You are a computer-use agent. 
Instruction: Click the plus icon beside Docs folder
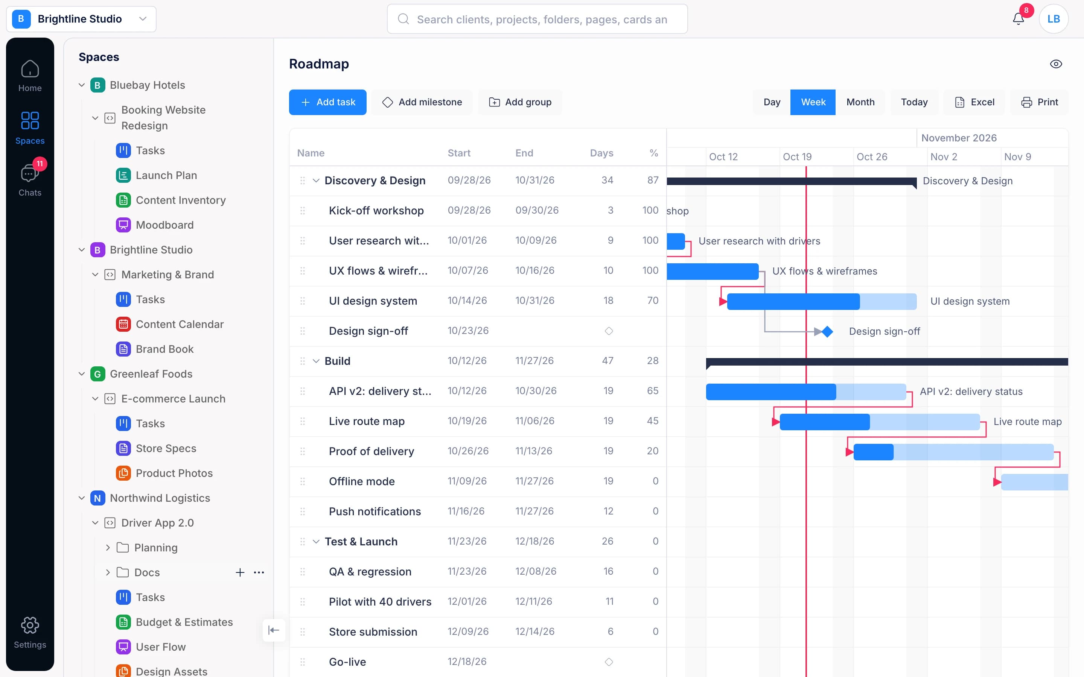(240, 572)
